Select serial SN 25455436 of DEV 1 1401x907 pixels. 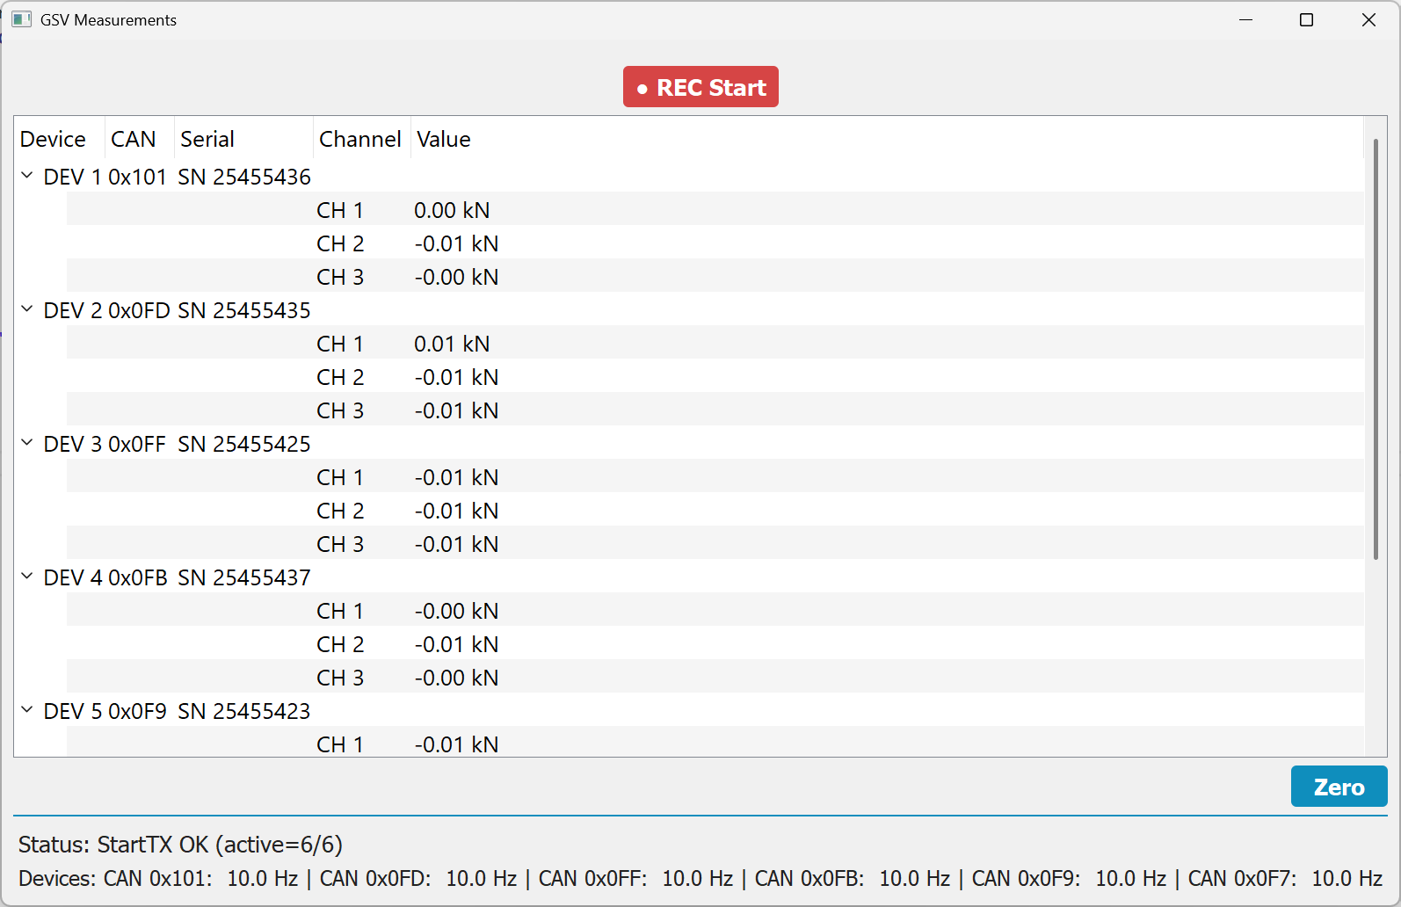(x=244, y=177)
